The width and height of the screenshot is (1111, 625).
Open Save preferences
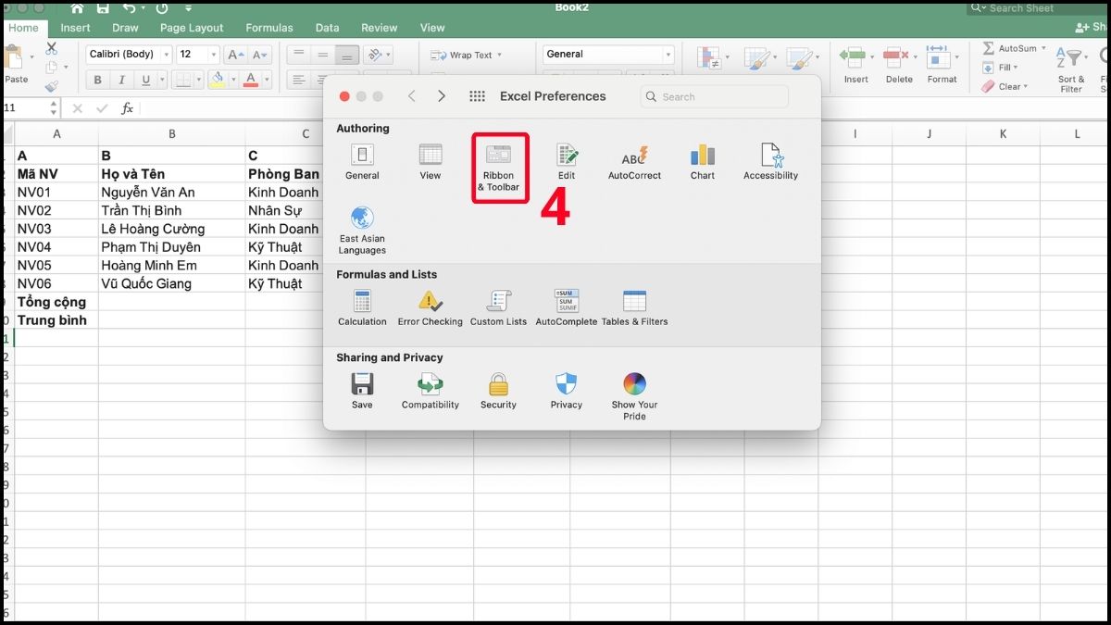[362, 391]
